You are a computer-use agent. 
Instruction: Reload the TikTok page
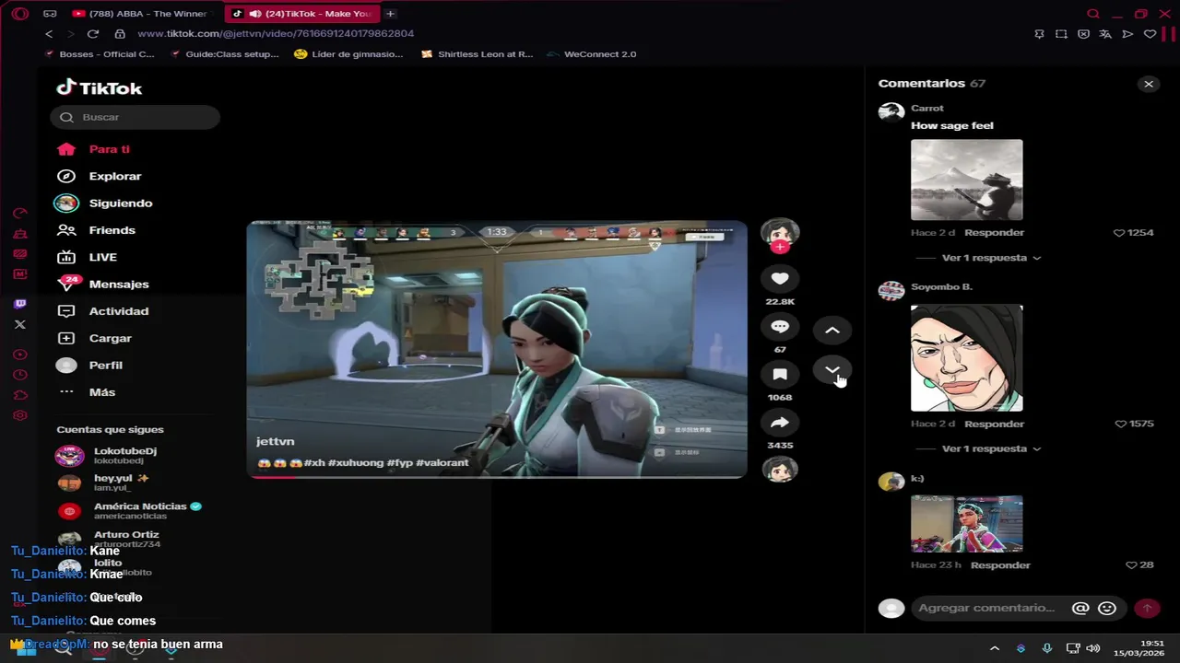coord(92,34)
